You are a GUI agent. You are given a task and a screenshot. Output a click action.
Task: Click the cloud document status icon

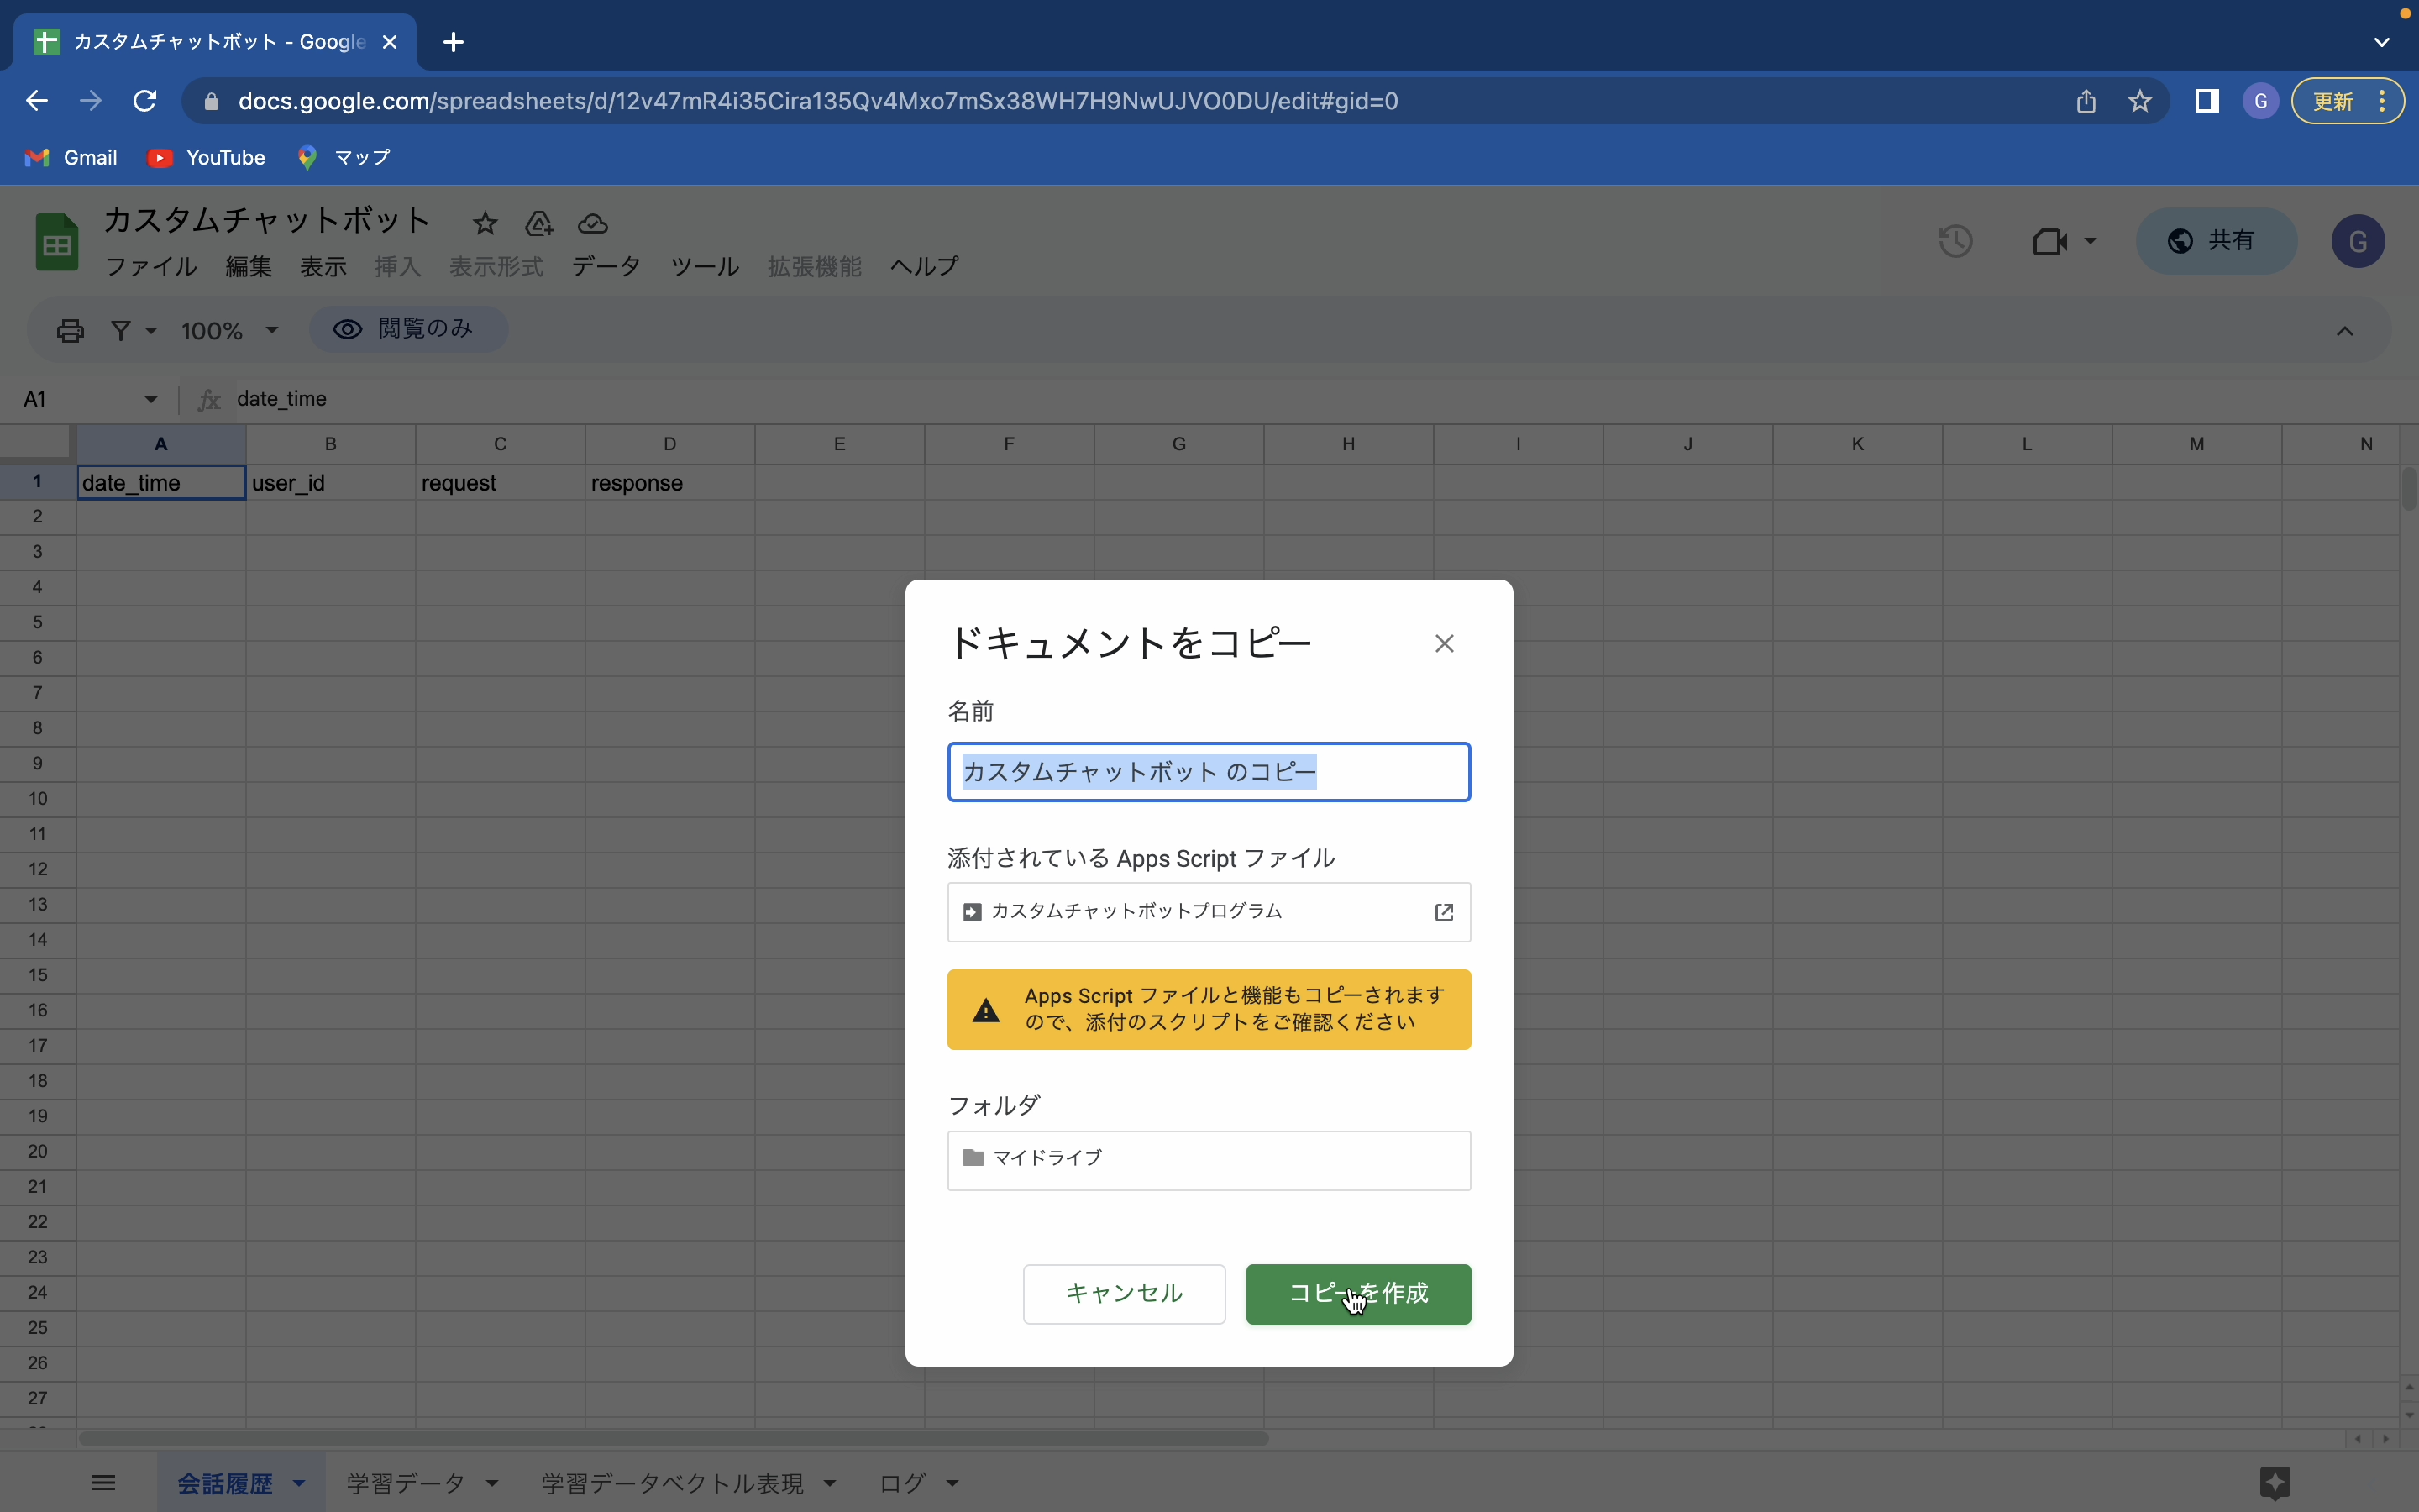click(x=593, y=223)
